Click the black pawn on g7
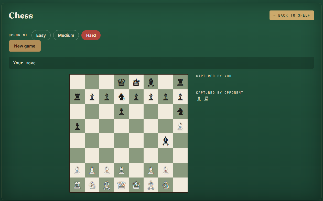Image resolution: width=323 pixels, height=201 pixels. [x=166, y=97]
